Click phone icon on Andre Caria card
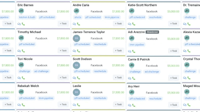 pos(78,24)
